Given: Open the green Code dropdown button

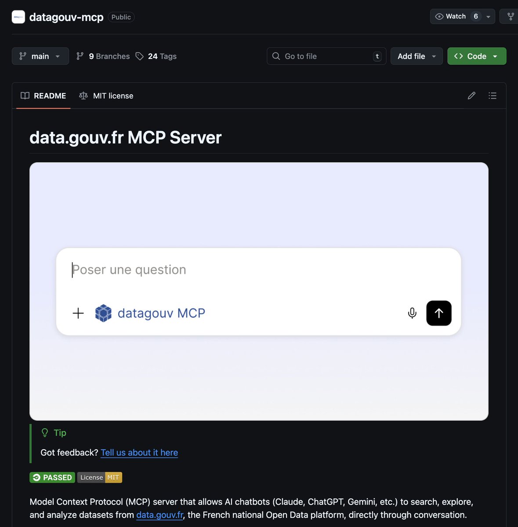Looking at the screenshot, I should [x=477, y=56].
